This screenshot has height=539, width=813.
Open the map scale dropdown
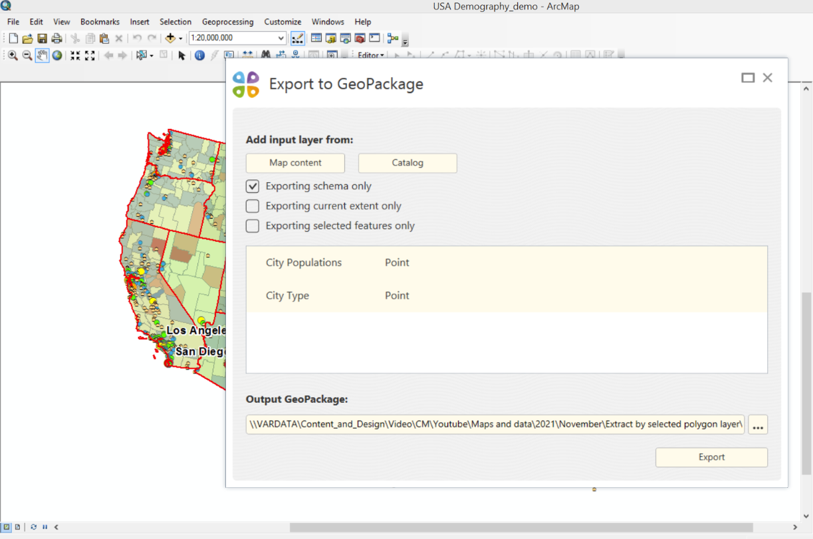pyautogui.click(x=281, y=39)
